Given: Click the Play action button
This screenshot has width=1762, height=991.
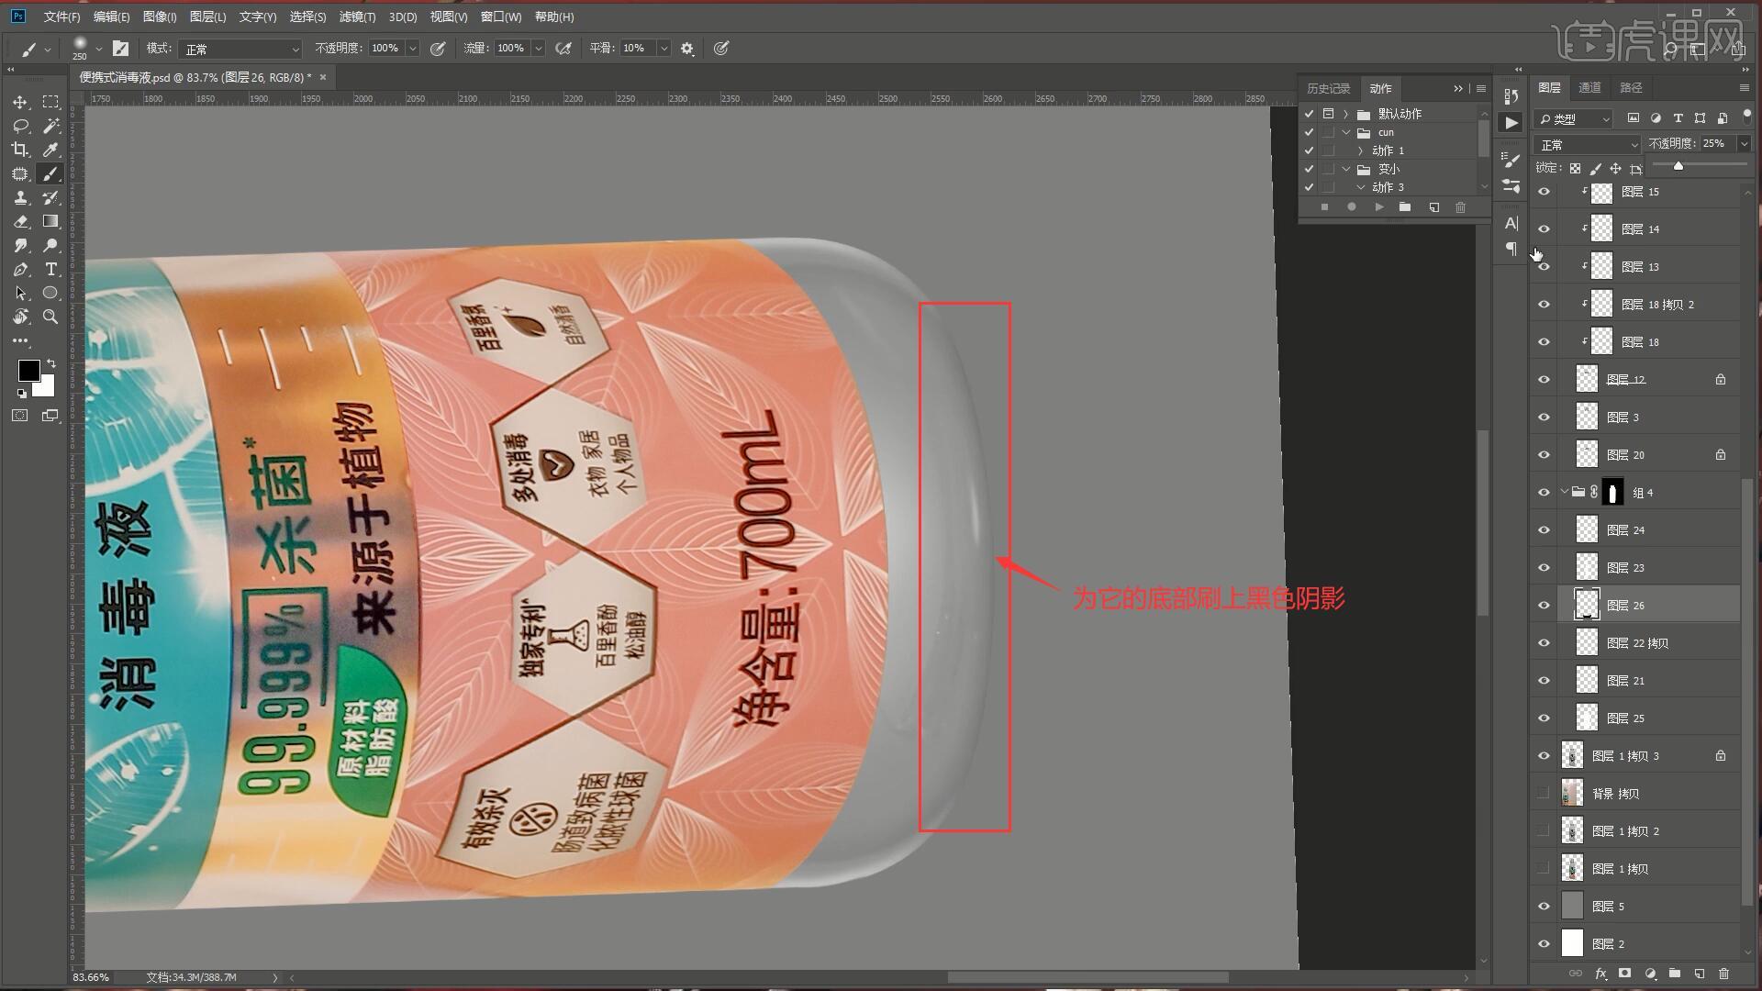Looking at the screenshot, I should (x=1378, y=207).
